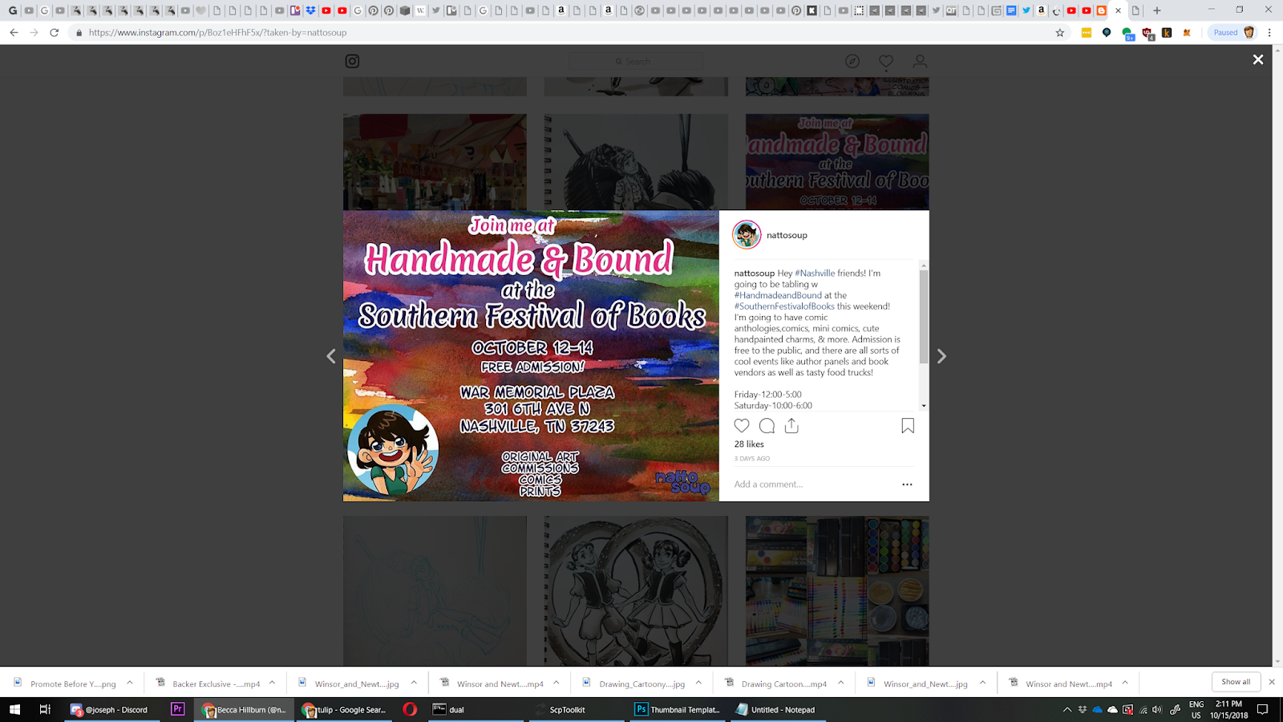Click the Paused profile button
This screenshot has height=722, width=1283.
(1233, 33)
